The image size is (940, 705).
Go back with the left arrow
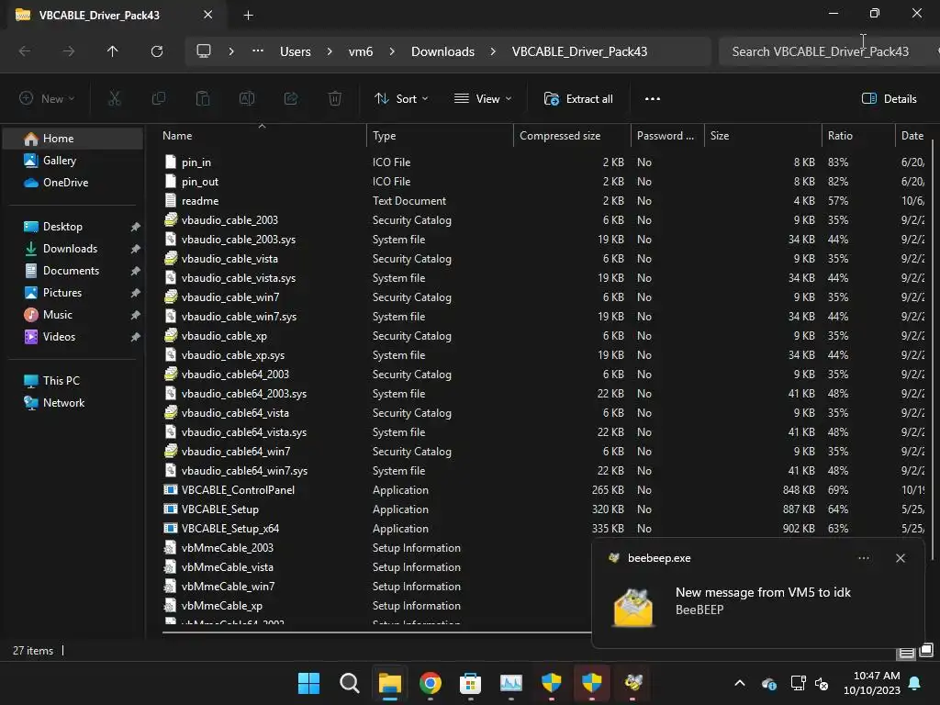click(25, 51)
